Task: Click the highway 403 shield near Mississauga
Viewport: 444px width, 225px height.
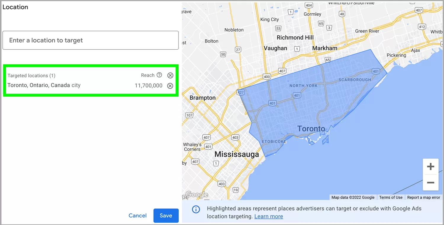Action: pyautogui.click(x=235, y=137)
